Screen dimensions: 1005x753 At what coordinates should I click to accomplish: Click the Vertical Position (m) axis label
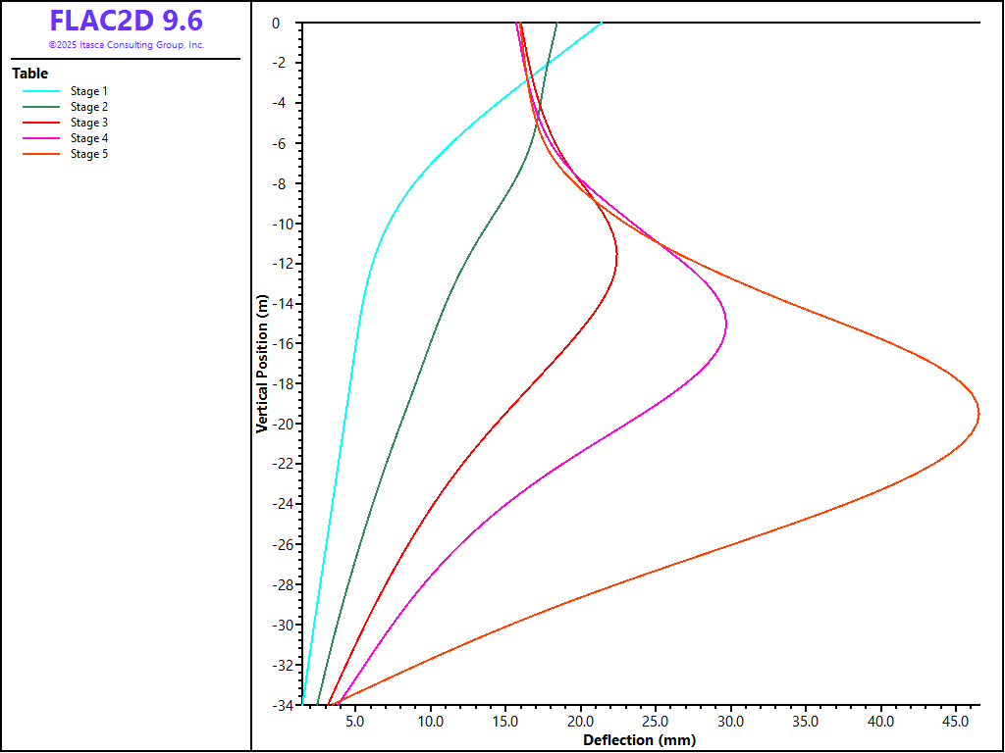(262, 363)
